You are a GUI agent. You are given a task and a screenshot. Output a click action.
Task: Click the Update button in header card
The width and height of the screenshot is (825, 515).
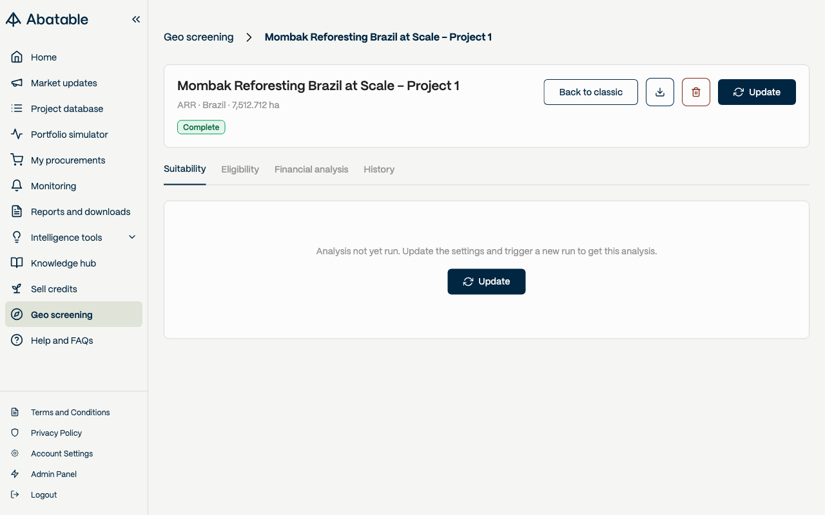click(x=757, y=92)
